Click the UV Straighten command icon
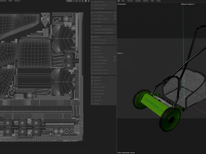 click(x=92, y=57)
